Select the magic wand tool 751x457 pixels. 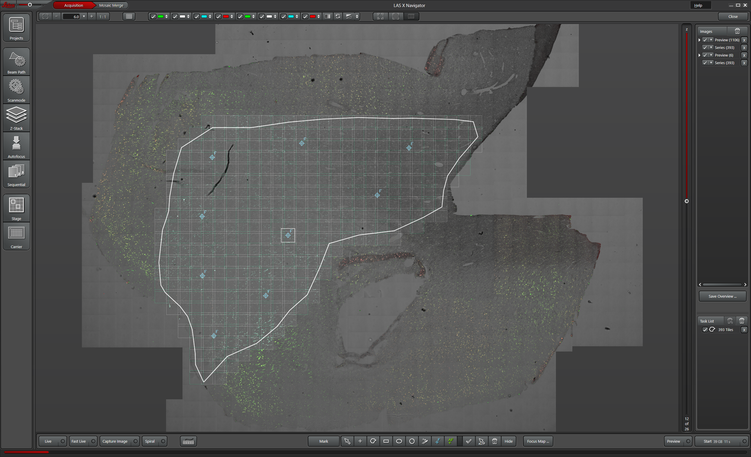pos(424,441)
